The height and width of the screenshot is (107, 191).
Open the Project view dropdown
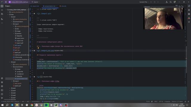tap(8, 6)
